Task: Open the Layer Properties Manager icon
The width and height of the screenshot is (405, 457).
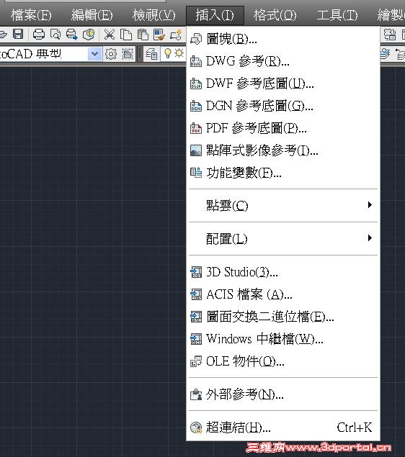Action: 151,54
